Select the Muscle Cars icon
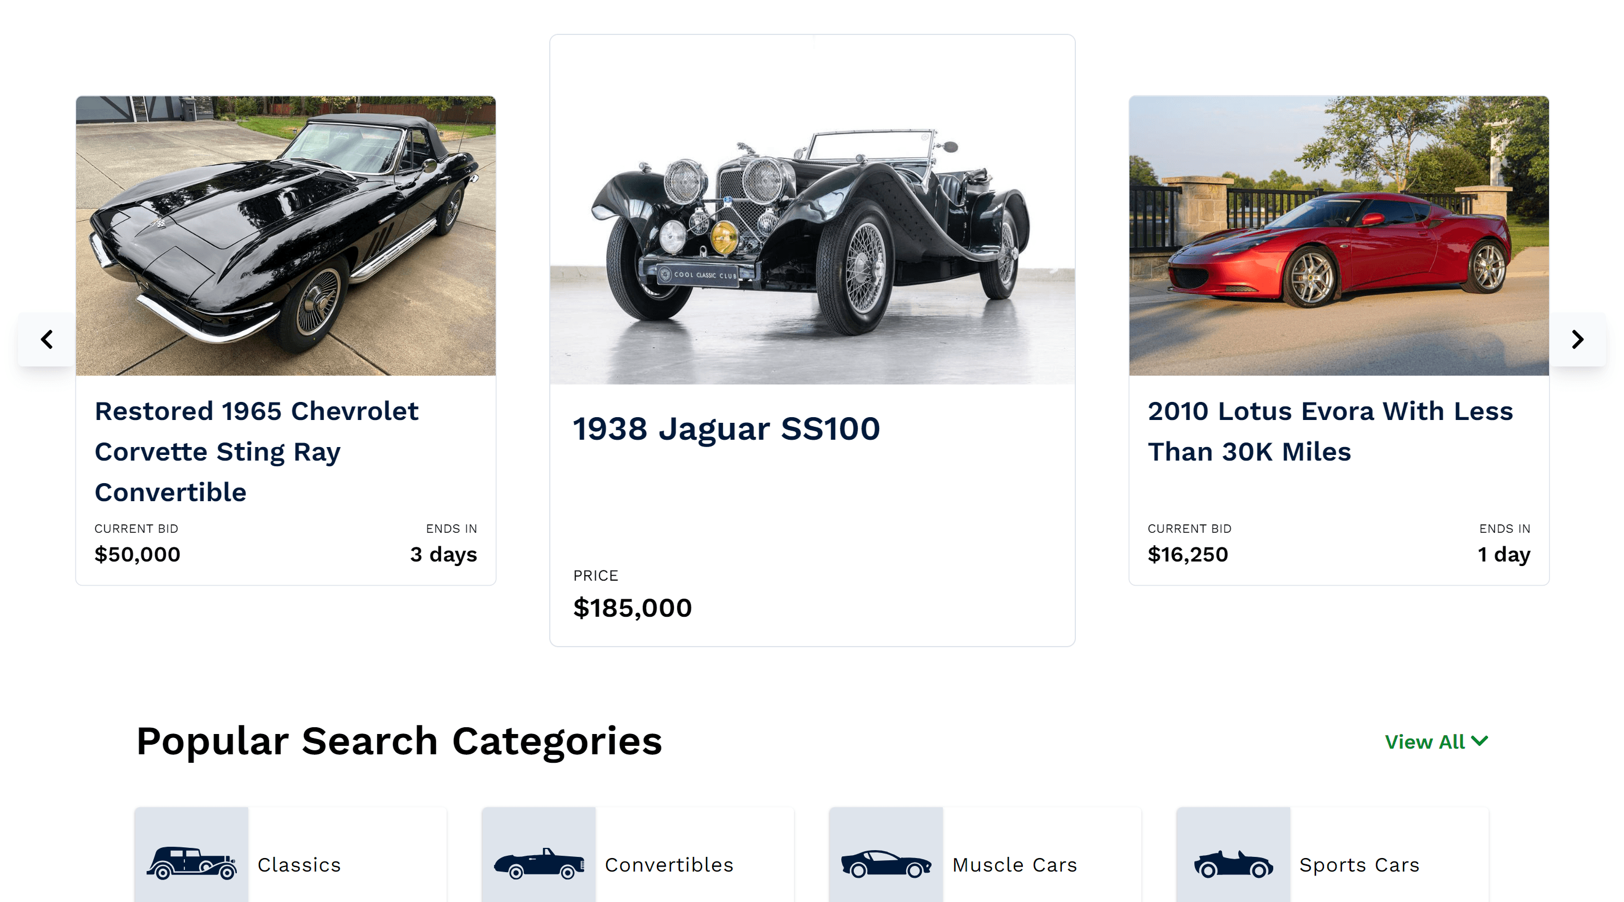The height and width of the screenshot is (902, 1624). 886,864
